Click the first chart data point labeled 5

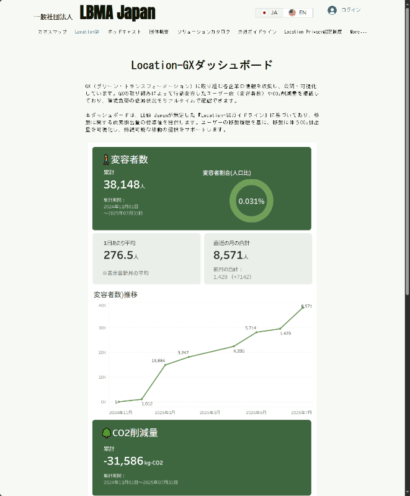pos(118,402)
